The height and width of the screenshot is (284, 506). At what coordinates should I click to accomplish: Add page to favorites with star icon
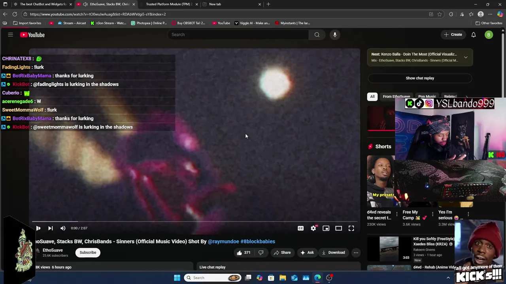click(x=440, y=14)
